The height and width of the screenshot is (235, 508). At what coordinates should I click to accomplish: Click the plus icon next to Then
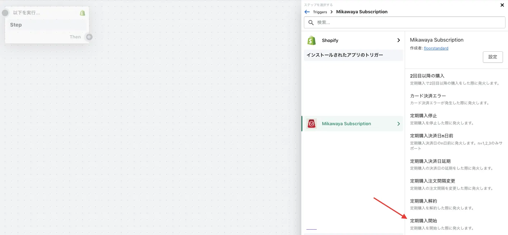click(89, 37)
